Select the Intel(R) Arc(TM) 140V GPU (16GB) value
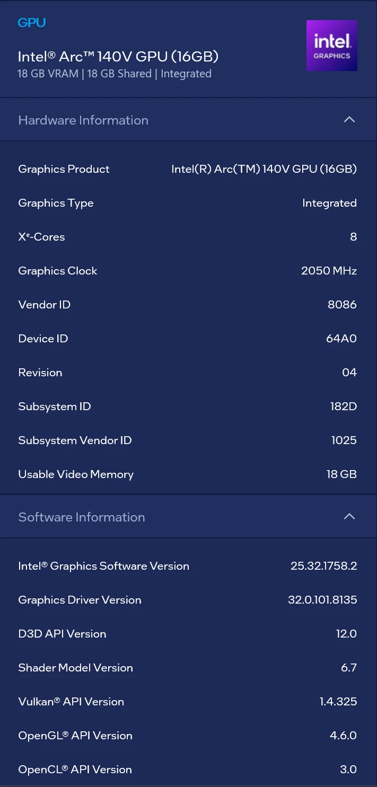377x787 pixels. [x=264, y=169]
